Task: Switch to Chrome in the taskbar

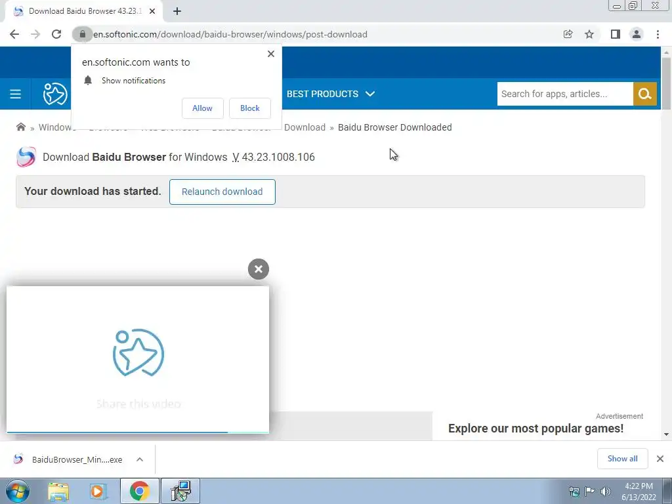Action: 139,491
